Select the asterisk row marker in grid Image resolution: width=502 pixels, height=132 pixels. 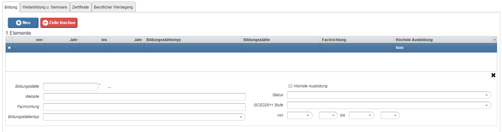click(x=9, y=48)
